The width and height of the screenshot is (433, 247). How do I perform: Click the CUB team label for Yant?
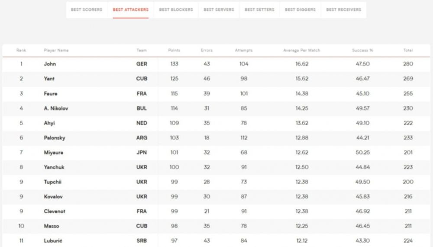(x=142, y=79)
